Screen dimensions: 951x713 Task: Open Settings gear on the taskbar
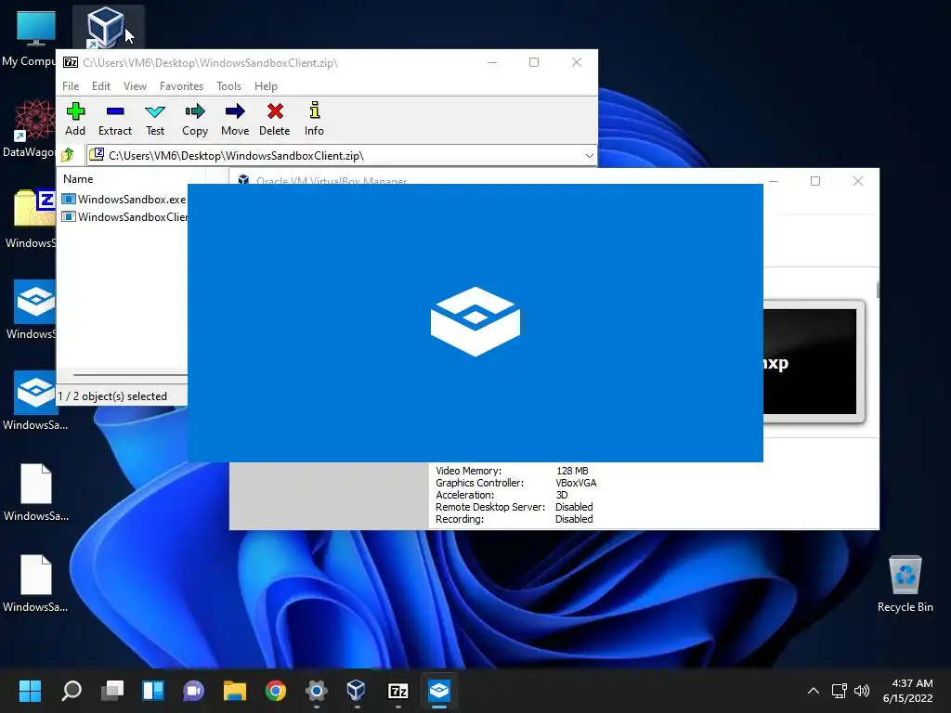(316, 691)
